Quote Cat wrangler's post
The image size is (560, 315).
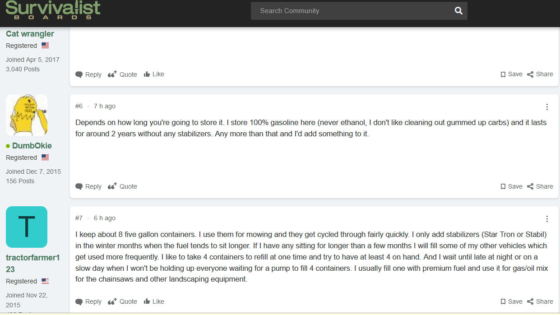(x=122, y=74)
